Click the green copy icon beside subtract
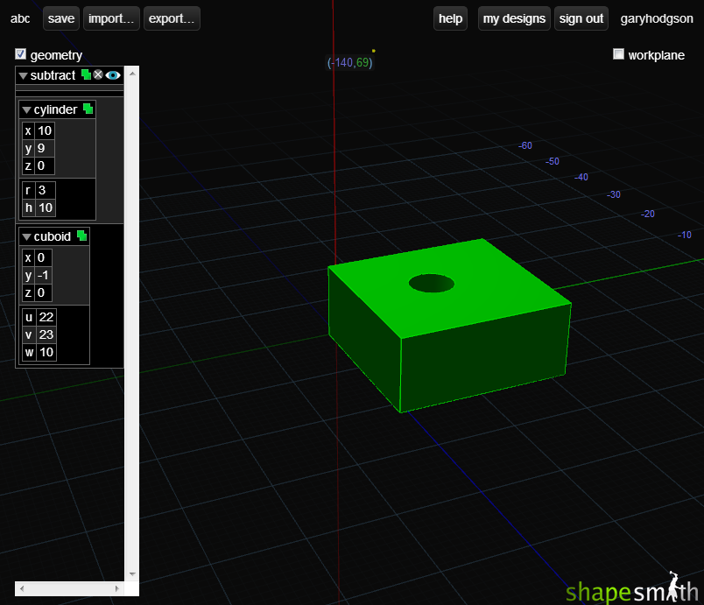704x605 pixels. coord(86,74)
